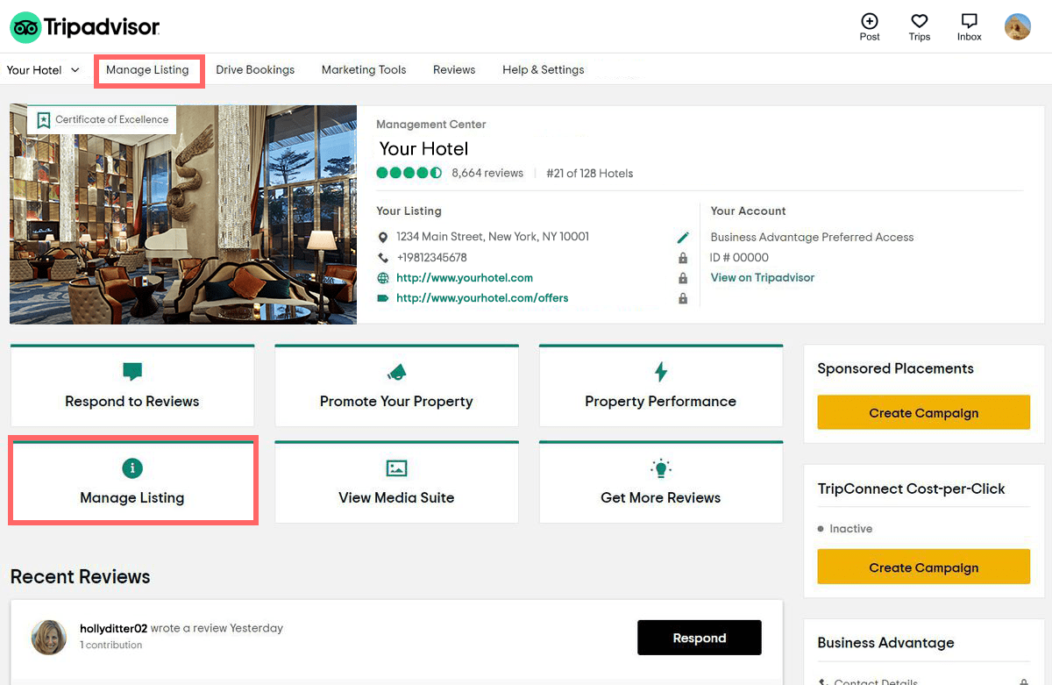
Task: Open the user profile avatar
Action: click(1018, 27)
